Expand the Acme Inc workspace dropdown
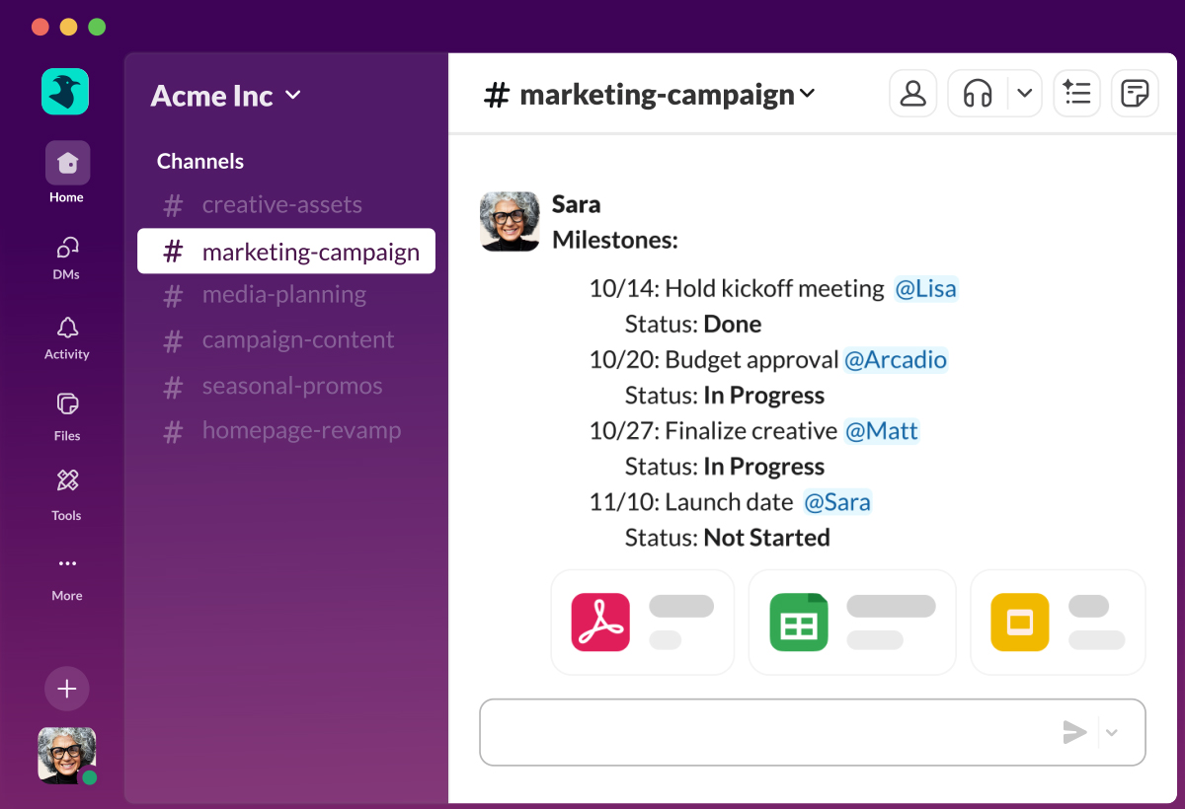1185x809 pixels. point(292,96)
